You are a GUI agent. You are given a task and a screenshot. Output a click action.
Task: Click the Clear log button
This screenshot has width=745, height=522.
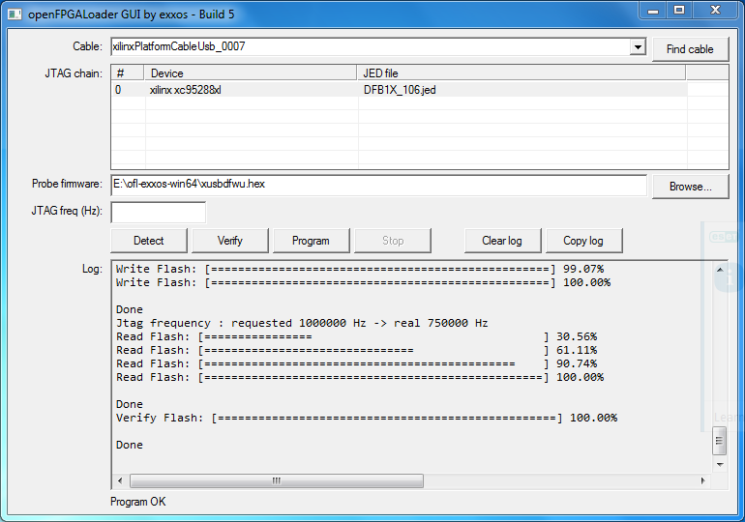(x=502, y=241)
